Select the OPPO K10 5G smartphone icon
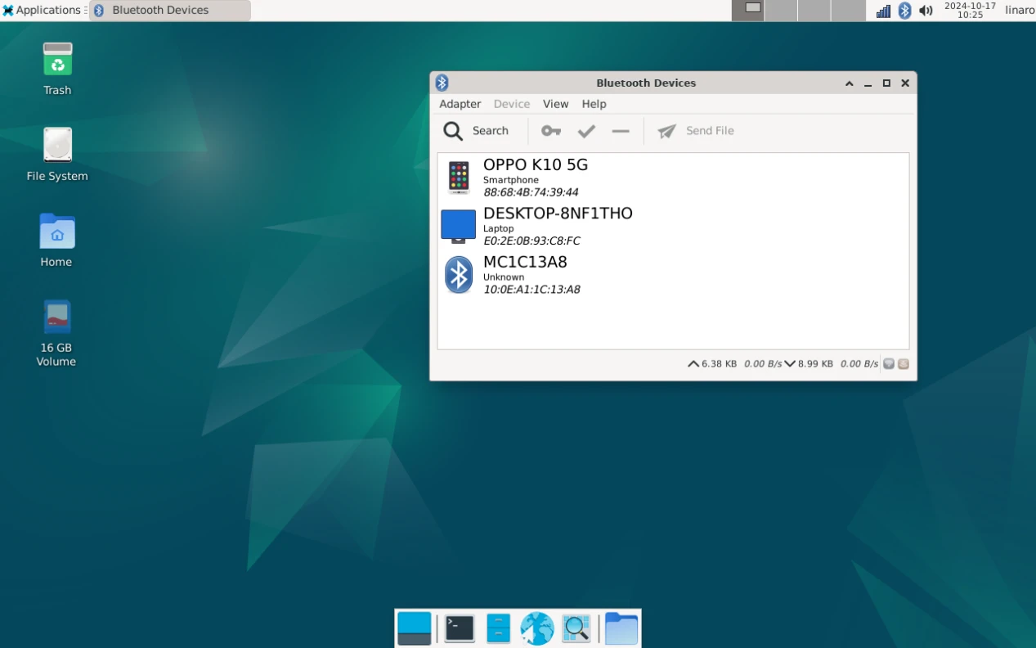Image resolution: width=1036 pixels, height=648 pixels. click(459, 178)
